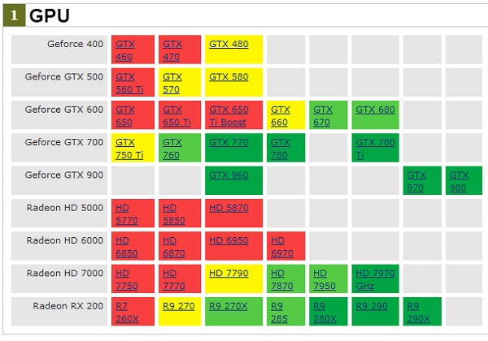Click the HD 7970 GHz link
This screenshot has height=341, width=488.
click(374, 278)
